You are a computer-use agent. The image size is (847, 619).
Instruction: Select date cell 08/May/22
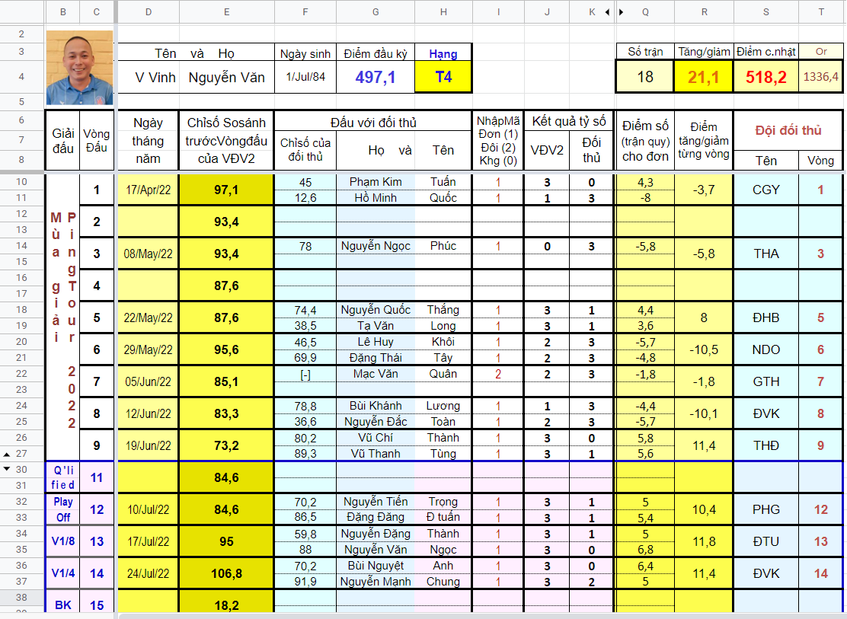148,254
